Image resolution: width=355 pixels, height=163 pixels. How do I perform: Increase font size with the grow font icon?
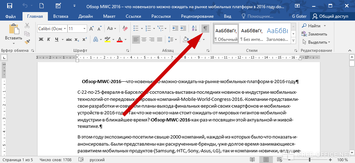point(91,29)
